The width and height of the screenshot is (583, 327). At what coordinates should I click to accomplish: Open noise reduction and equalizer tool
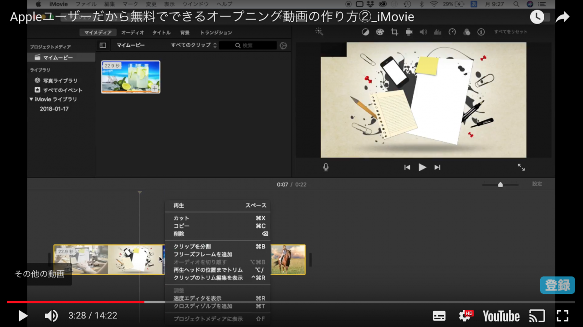click(x=438, y=32)
